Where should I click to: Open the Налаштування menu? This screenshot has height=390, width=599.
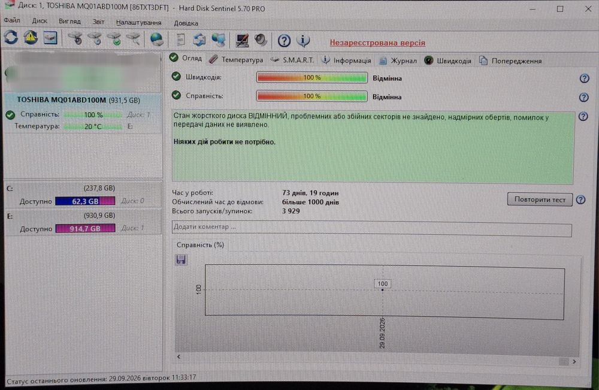139,23
